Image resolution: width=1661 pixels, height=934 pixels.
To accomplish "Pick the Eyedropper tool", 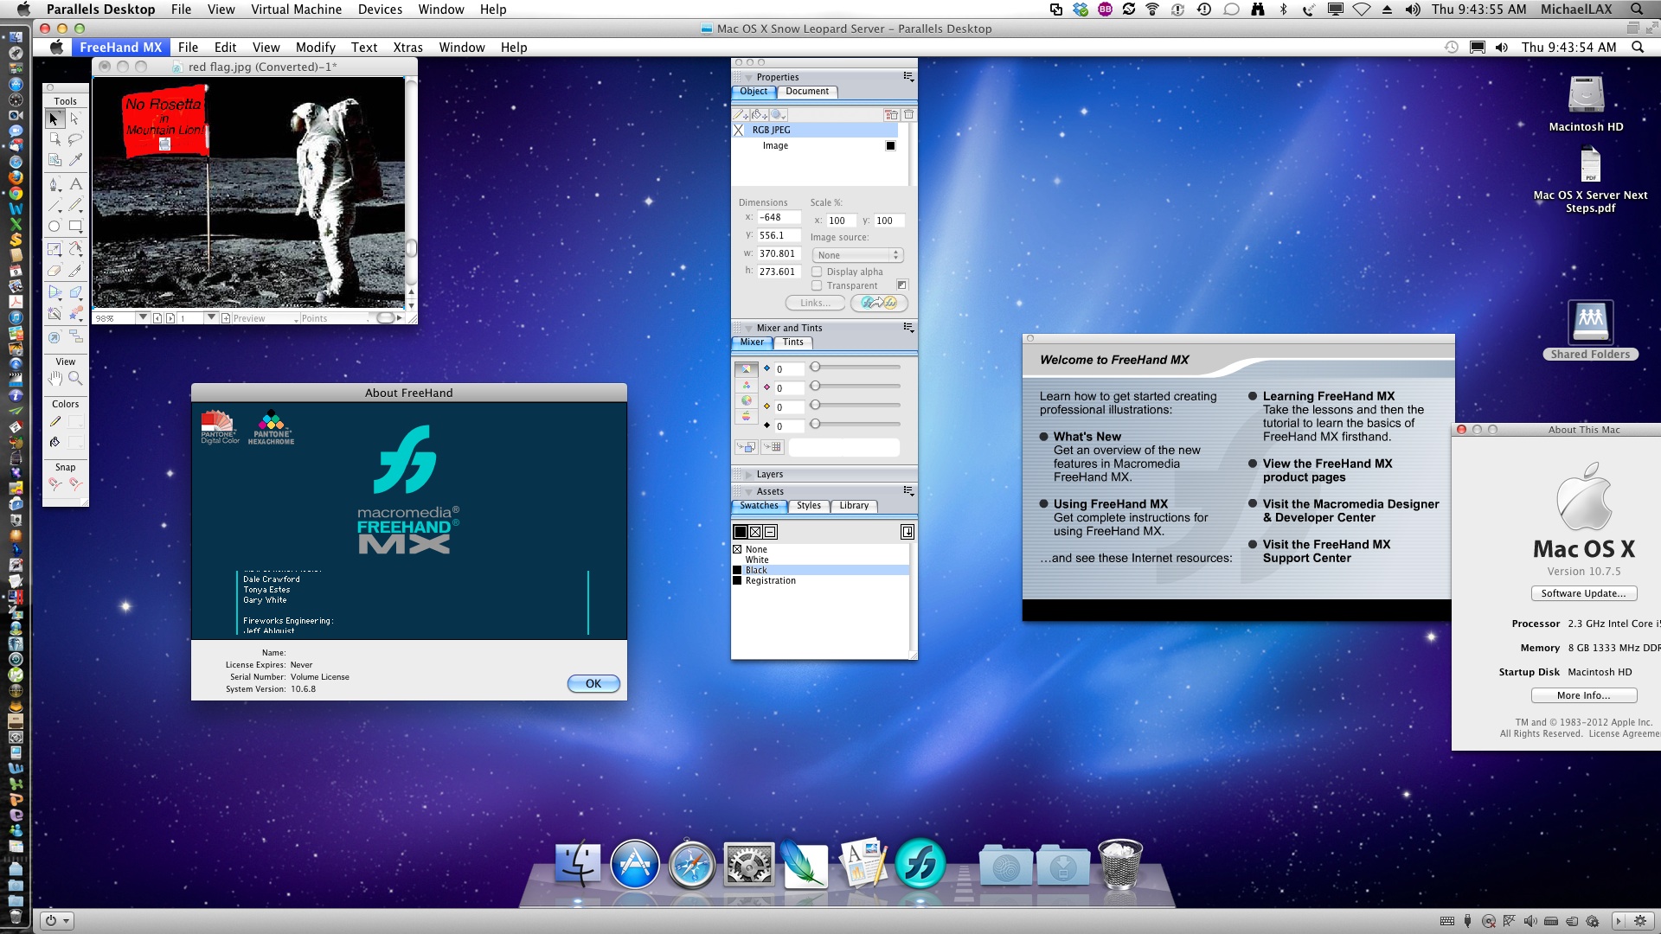I will click(75, 160).
